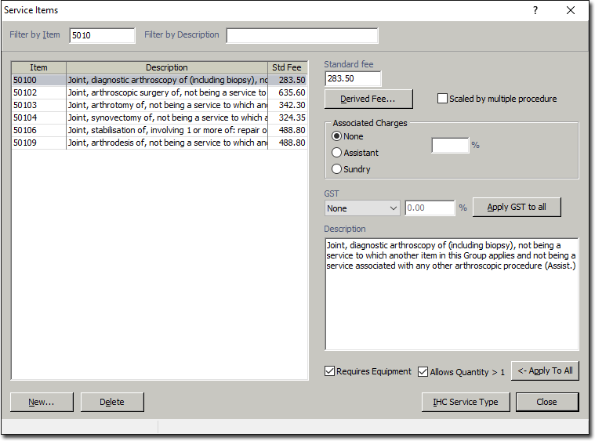Uncheck the Requires Equipment checkbox
The width and height of the screenshot is (595, 441).
click(x=330, y=371)
